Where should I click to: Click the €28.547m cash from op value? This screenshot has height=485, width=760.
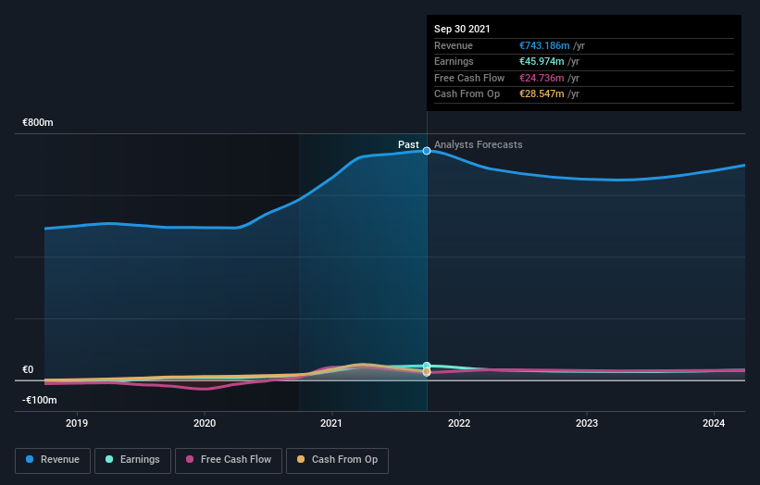coord(542,94)
